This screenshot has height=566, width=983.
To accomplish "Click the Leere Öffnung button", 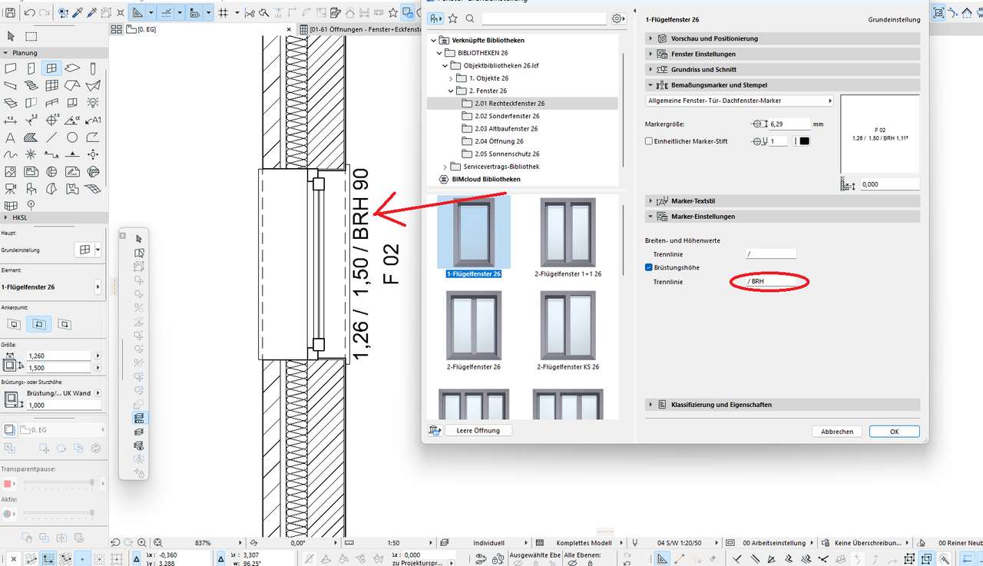I will (478, 430).
